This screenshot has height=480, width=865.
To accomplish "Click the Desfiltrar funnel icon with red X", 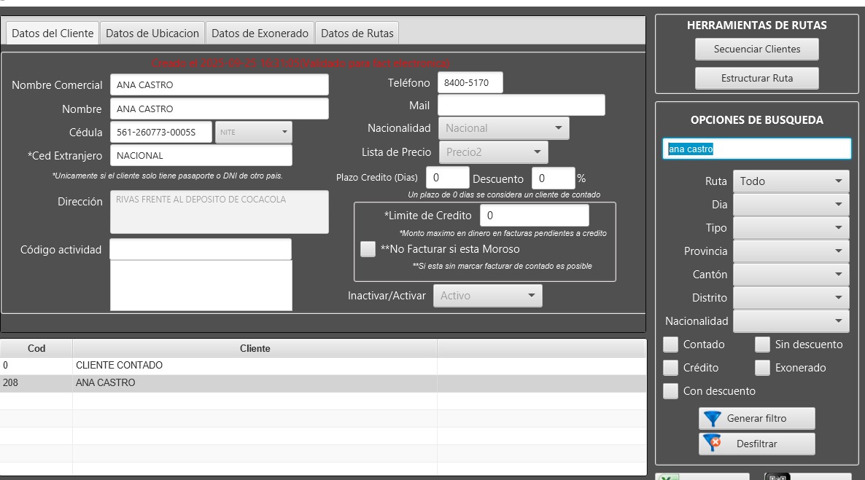I will [713, 444].
